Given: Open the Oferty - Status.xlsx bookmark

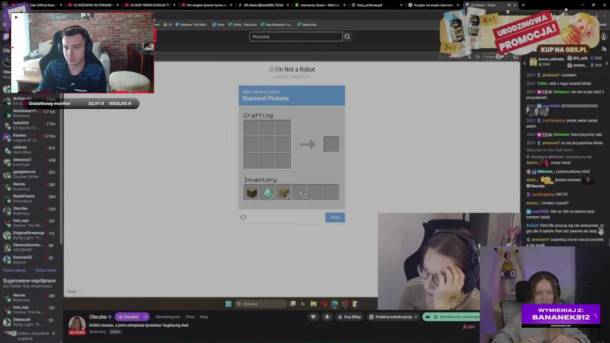Looking at the screenshot, I should 242,24.
